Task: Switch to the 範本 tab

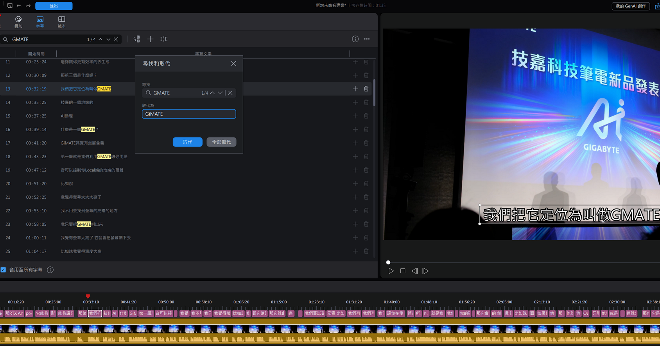Action: [62, 22]
